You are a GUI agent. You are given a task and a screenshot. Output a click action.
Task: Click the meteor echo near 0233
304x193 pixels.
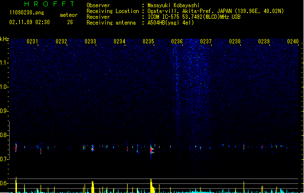pos(93,148)
